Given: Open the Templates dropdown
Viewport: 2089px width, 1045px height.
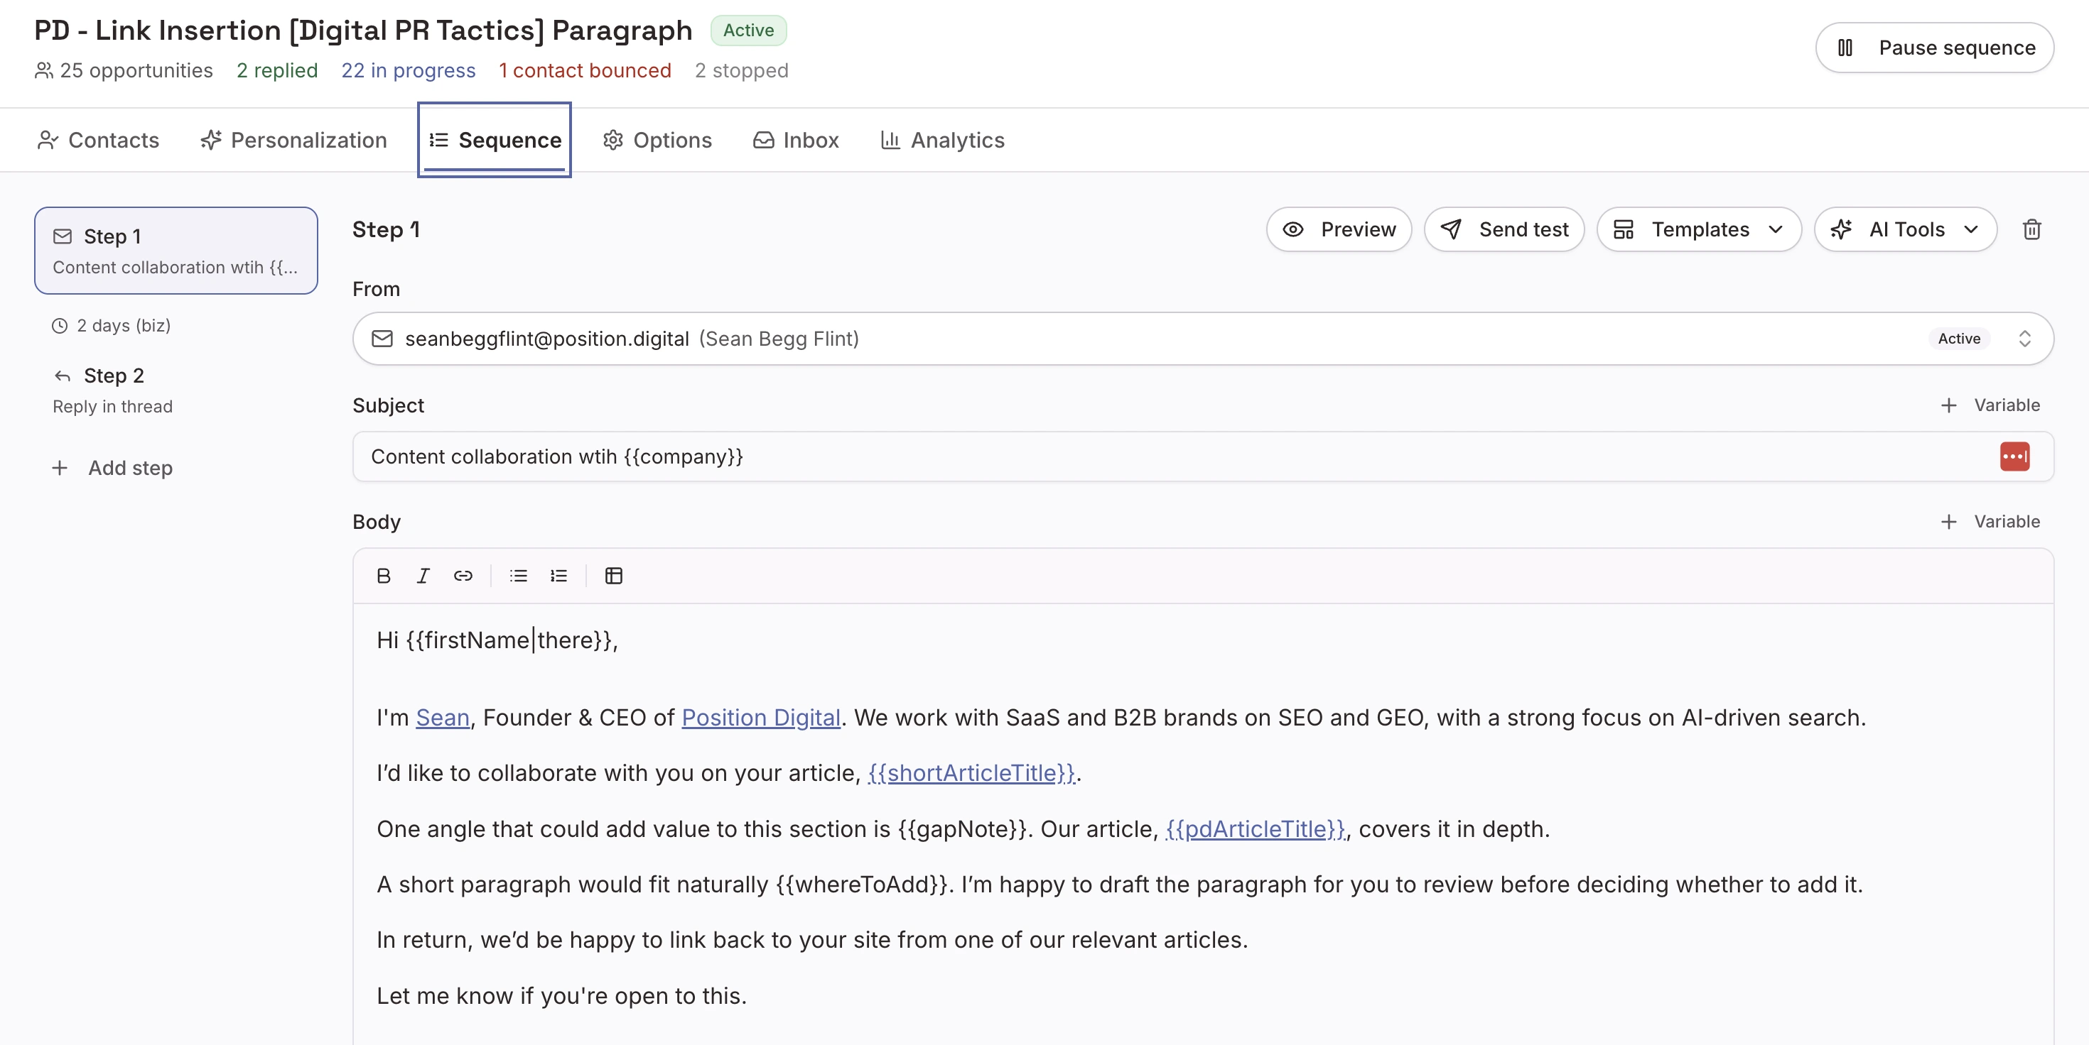Looking at the screenshot, I should click(1699, 229).
